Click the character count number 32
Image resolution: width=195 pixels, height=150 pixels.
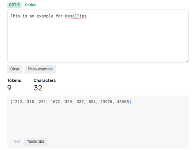click(38, 88)
